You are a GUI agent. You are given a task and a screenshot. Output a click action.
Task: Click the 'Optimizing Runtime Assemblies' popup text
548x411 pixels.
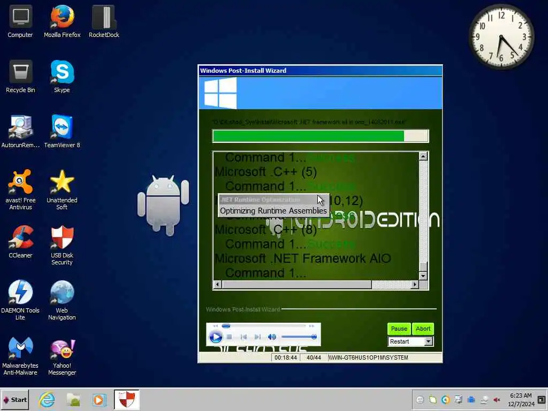[273, 211]
